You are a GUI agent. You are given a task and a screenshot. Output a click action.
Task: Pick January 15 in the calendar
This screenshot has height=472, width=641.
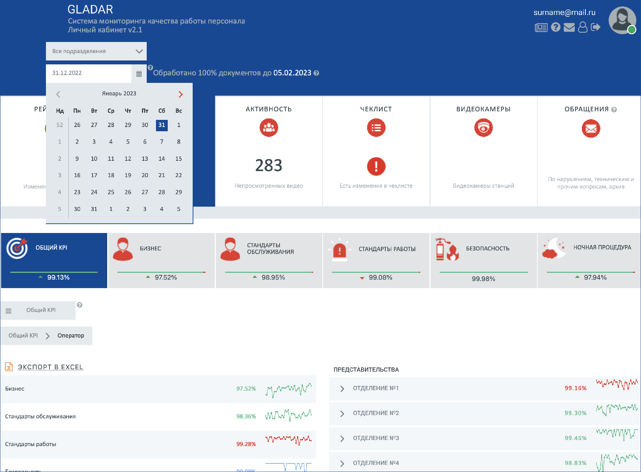tap(178, 159)
